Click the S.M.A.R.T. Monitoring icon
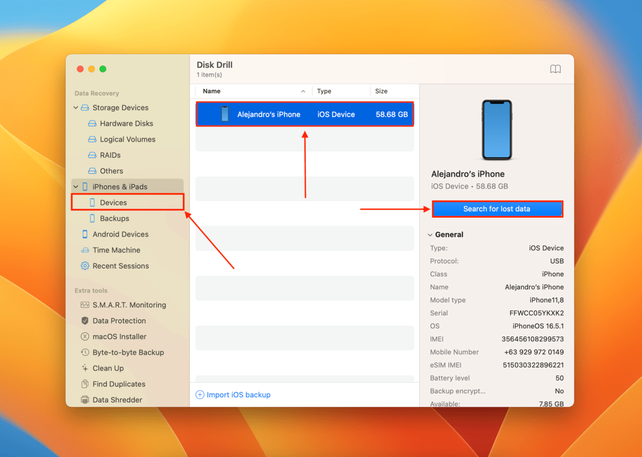This screenshot has height=457, width=642. (x=85, y=305)
